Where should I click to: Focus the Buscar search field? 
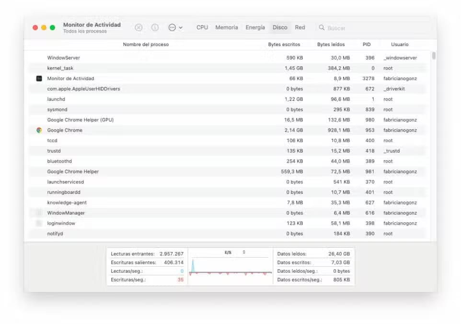(373, 28)
